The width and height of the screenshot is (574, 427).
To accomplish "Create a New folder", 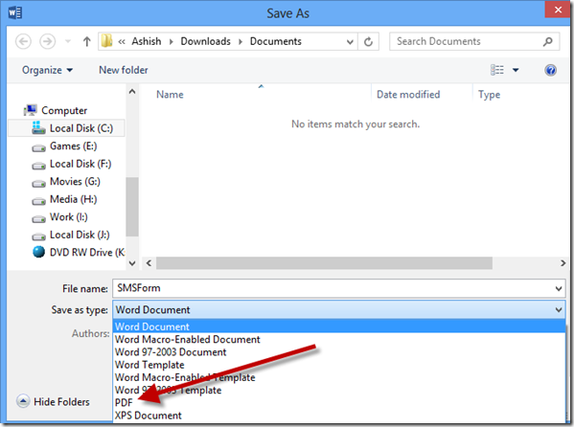I will tap(124, 70).
